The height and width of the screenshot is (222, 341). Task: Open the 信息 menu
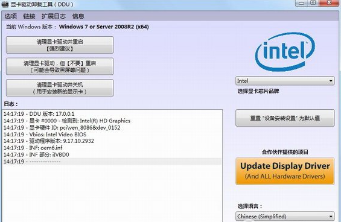pos(78,16)
